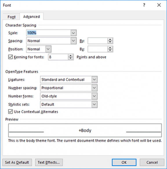Decrease the Position By value with down arrow
167x169 pixels.
click(110, 51)
